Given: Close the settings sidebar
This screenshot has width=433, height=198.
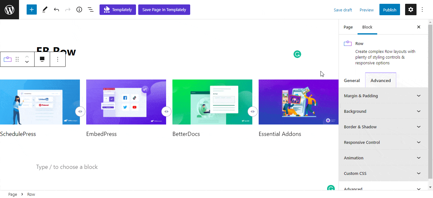Looking at the screenshot, I should point(419,27).
